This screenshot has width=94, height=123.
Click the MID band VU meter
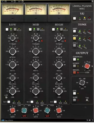click(x=36, y=9)
